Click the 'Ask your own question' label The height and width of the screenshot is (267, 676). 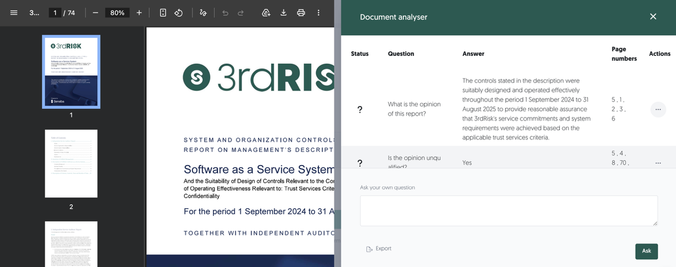point(387,188)
